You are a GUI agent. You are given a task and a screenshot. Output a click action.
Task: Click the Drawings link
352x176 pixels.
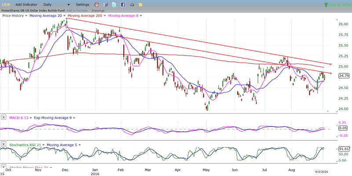point(98,10)
